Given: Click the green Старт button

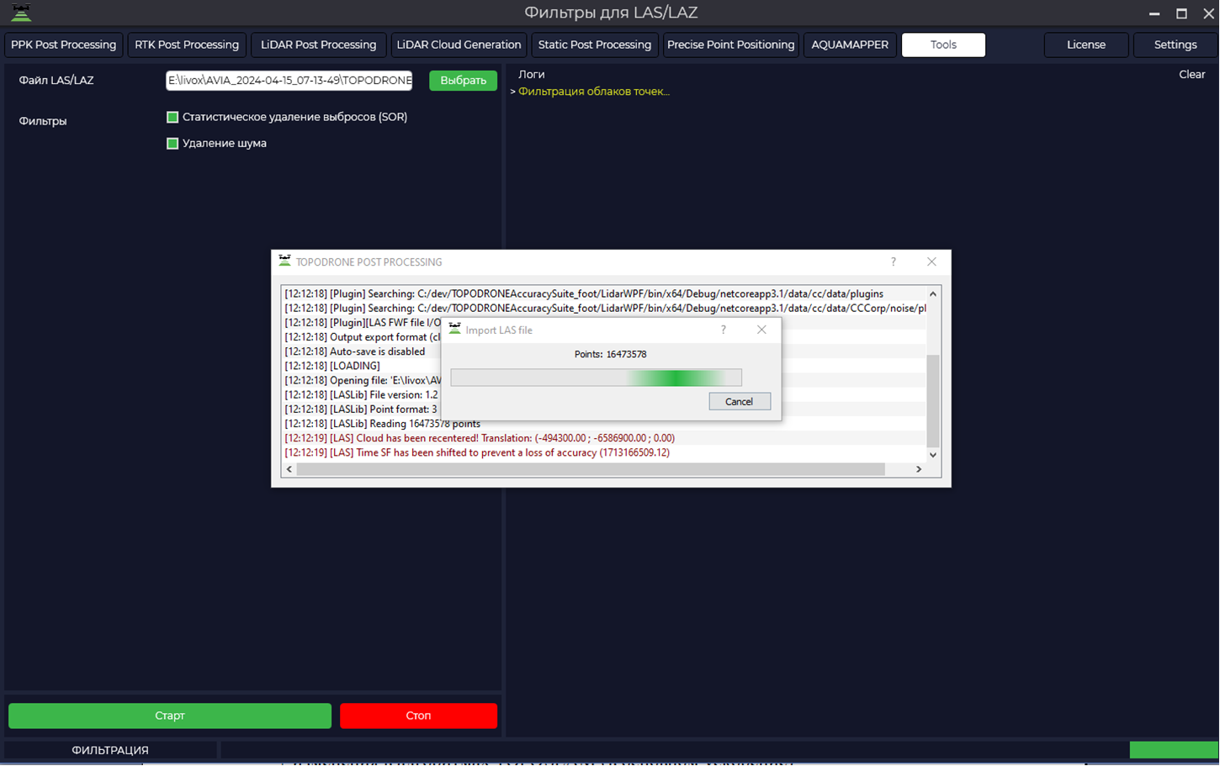Looking at the screenshot, I should point(170,716).
